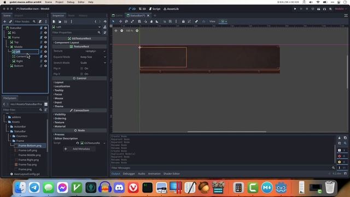Viewport: 350px width, 197px height.
Task: Hide the Middle node via eye icon
Action: click(45, 47)
